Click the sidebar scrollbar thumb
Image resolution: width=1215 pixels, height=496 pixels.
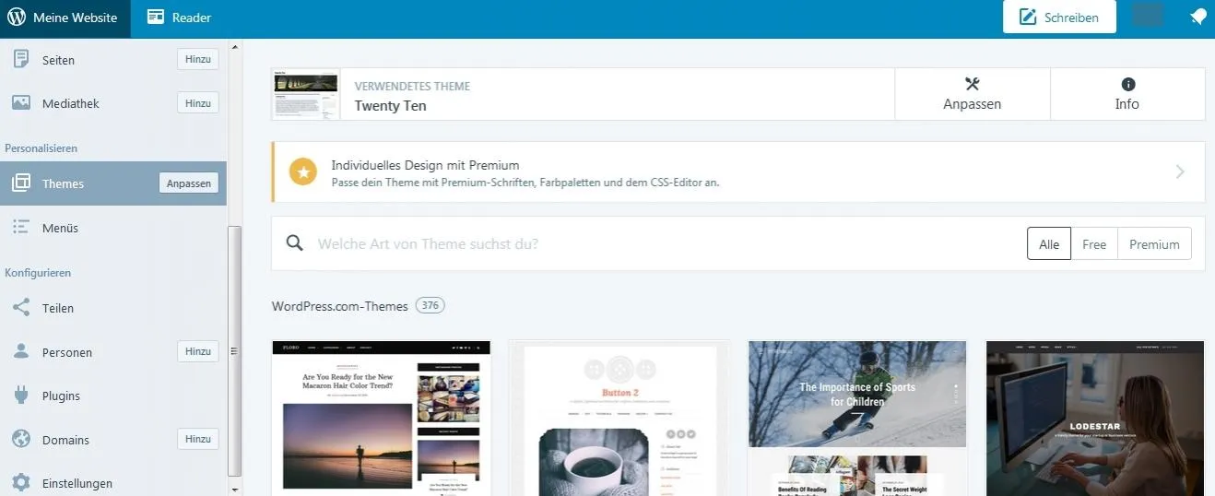[234, 351]
